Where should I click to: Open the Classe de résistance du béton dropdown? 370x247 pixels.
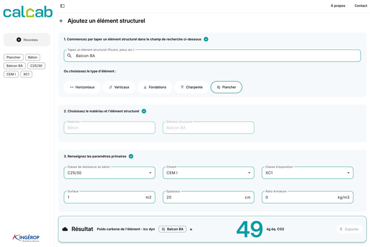click(x=109, y=173)
